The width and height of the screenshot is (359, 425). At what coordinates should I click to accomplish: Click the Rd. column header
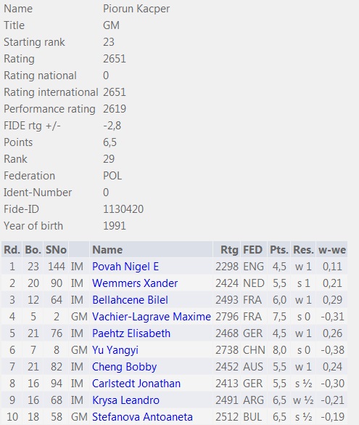tap(12, 250)
